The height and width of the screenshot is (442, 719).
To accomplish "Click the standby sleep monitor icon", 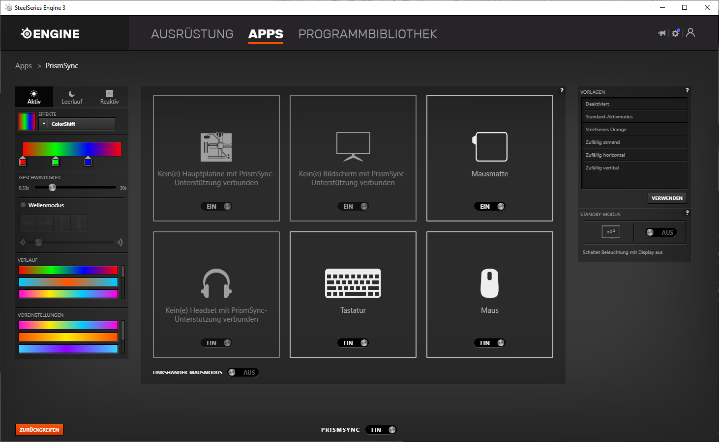I will tap(611, 232).
